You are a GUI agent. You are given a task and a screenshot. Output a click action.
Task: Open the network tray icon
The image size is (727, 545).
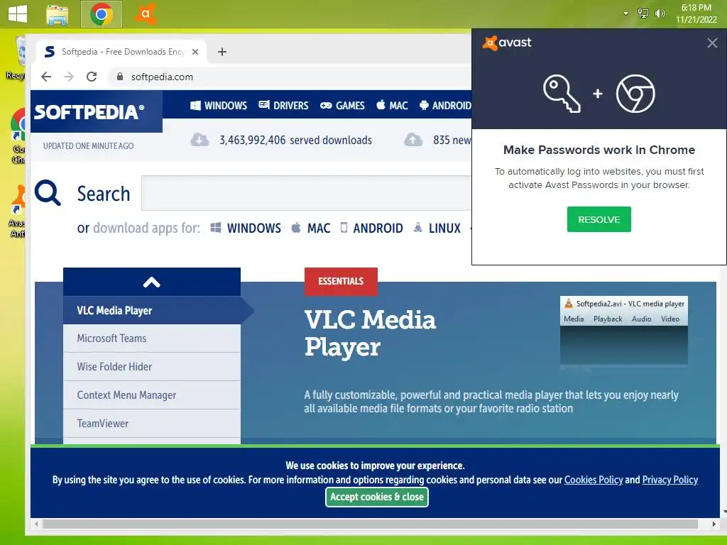(643, 13)
